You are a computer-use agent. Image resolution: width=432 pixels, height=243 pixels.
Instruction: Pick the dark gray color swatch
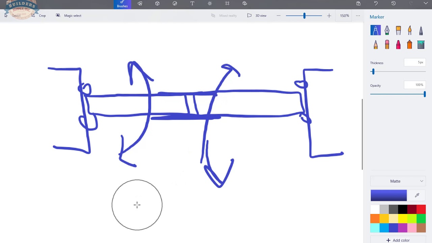(x=394, y=209)
